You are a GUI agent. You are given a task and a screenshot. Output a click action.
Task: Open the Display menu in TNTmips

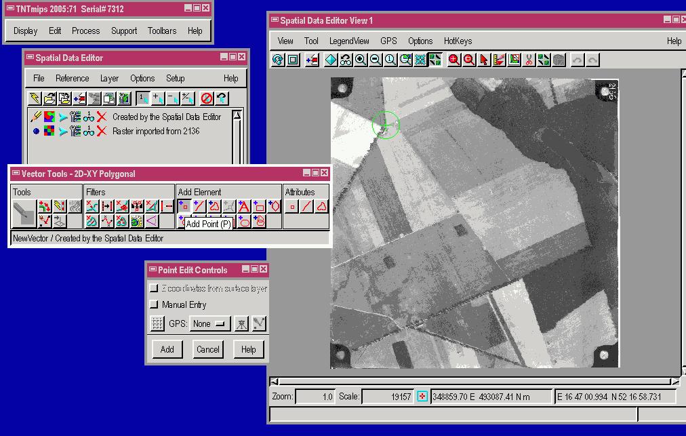(x=25, y=31)
